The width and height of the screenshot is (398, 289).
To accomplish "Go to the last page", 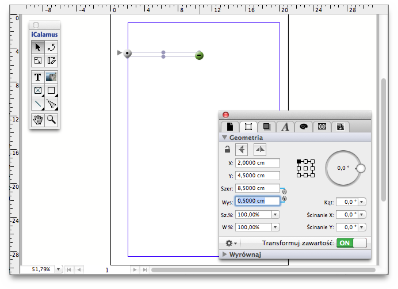I will (145, 269).
